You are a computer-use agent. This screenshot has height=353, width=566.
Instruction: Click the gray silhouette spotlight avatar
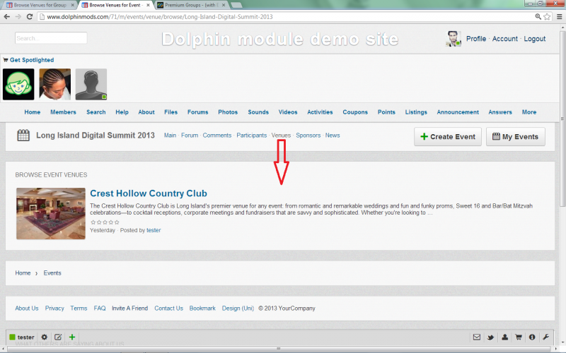(91, 84)
